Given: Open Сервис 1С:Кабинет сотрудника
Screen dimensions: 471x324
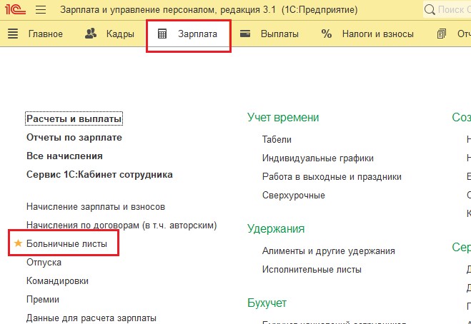Looking at the screenshot, I should pos(99,174).
